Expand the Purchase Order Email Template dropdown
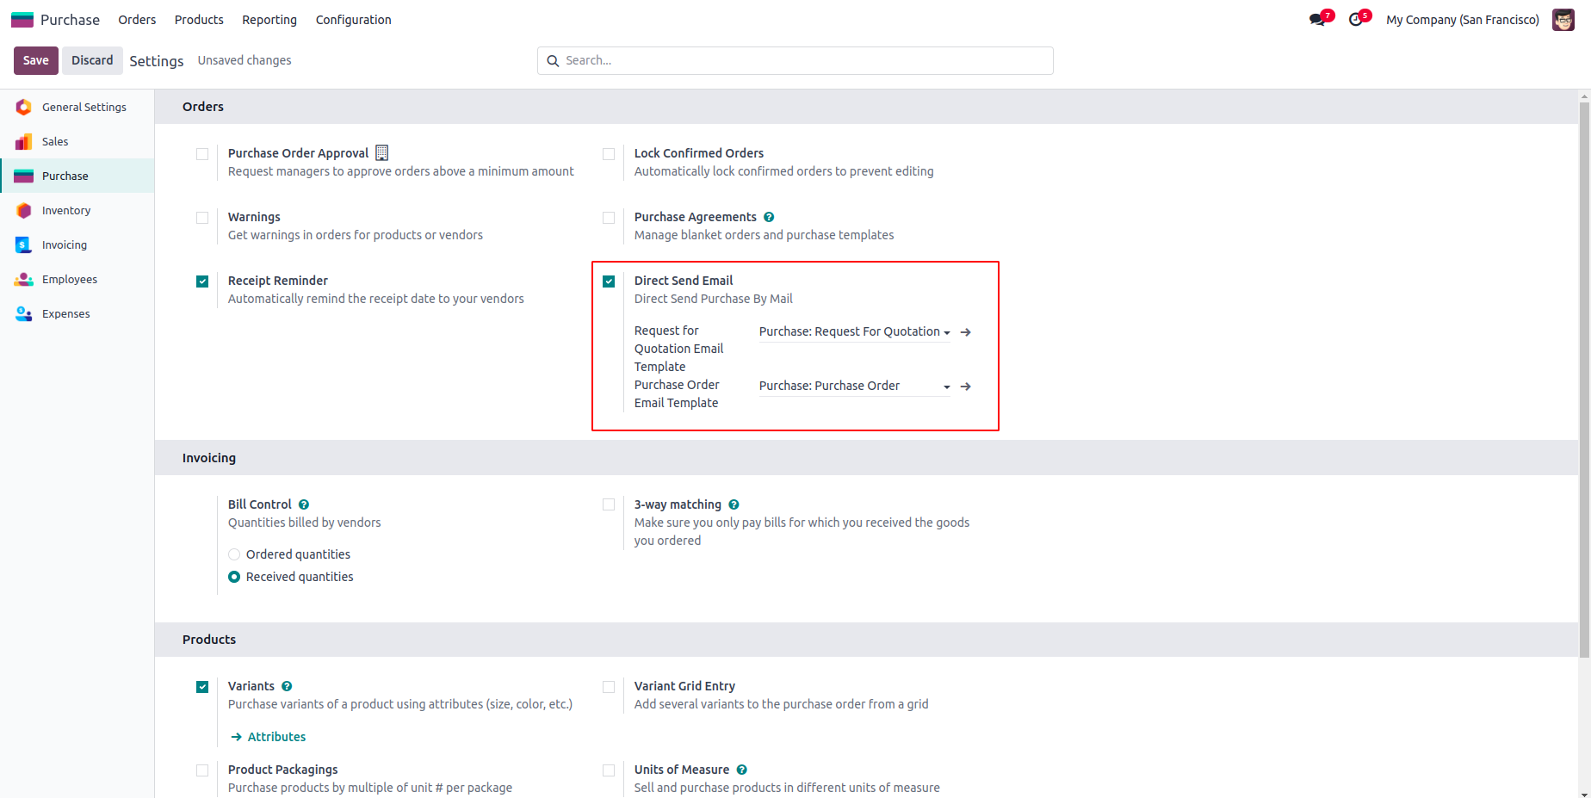1591x798 pixels. 854,386
